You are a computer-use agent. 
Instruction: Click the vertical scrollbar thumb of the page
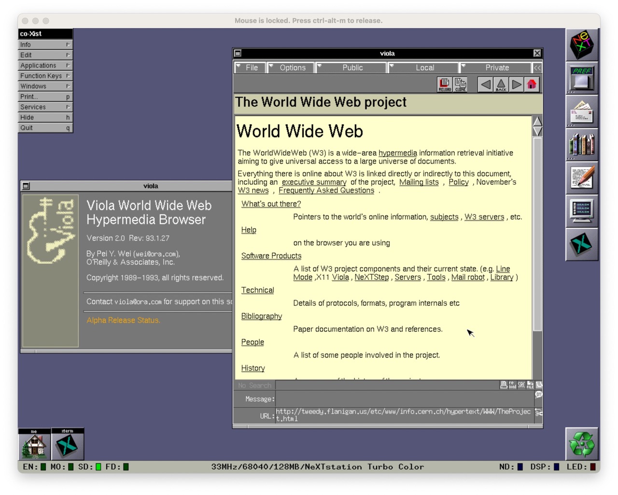pos(537,234)
